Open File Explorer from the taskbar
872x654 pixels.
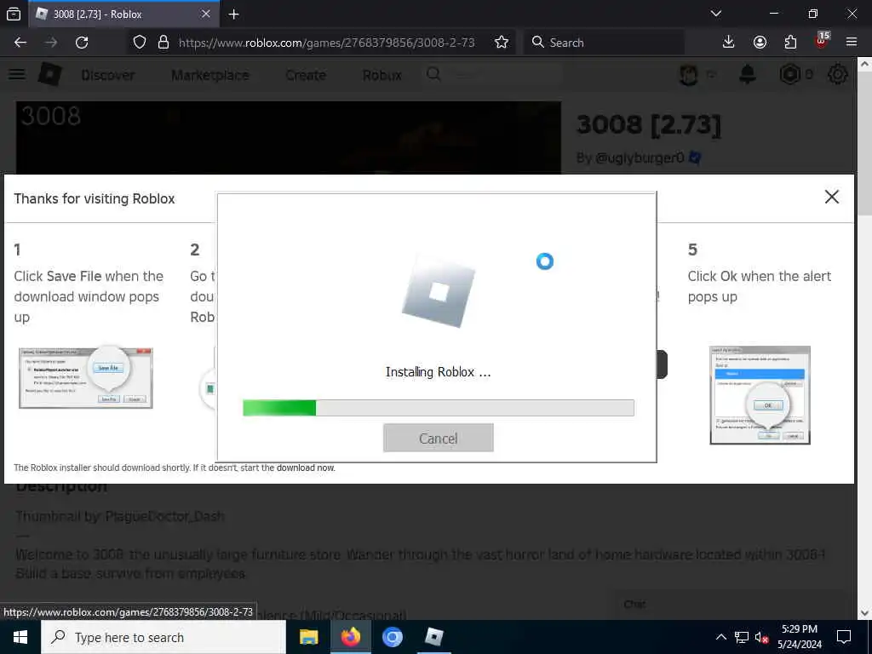(308, 637)
